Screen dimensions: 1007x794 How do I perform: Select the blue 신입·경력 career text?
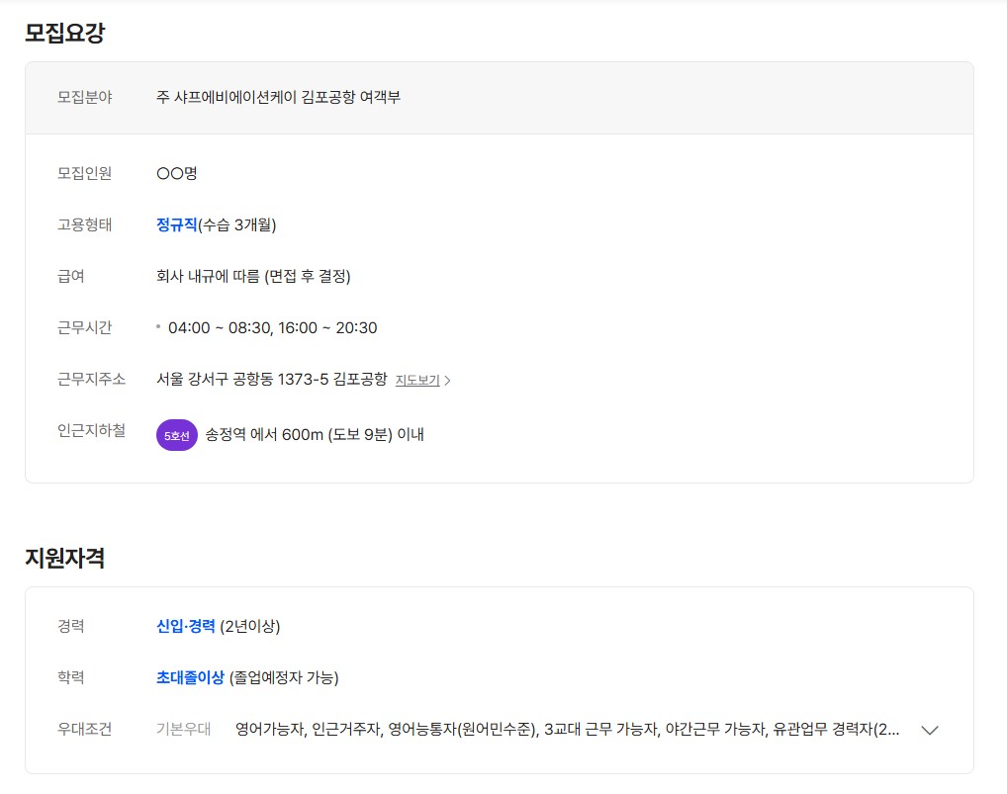pos(185,626)
